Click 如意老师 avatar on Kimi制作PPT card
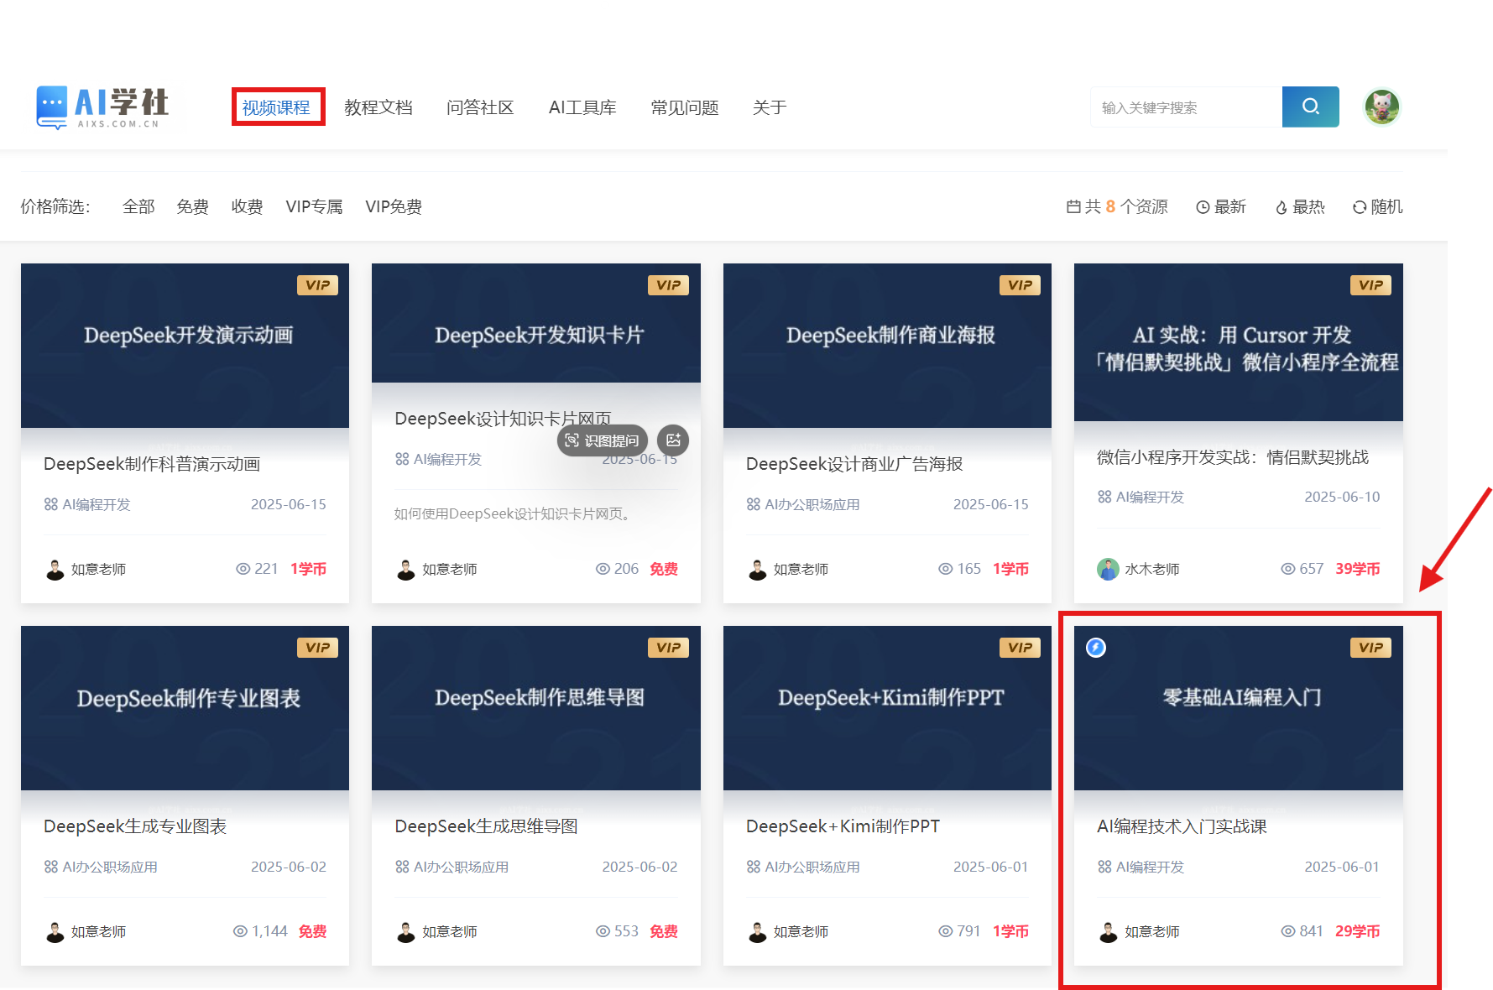1493x990 pixels. click(x=757, y=931)
